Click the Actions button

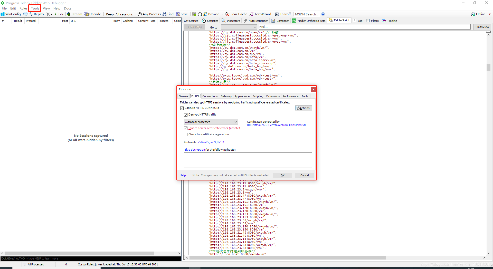coord(303,108)
